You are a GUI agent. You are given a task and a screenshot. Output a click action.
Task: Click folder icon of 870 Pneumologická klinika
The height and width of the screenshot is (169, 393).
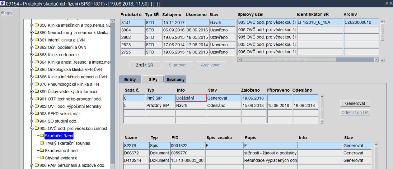(36, 84)
